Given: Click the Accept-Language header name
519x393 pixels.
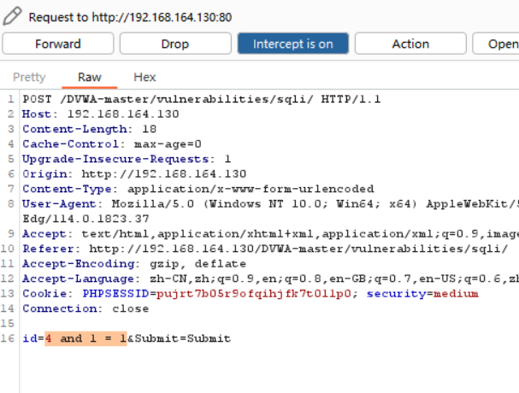Looking at the screenshot, I should click(78, 279).
